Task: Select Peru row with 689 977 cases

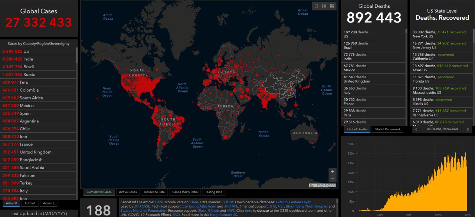Action: pos(38,82)
